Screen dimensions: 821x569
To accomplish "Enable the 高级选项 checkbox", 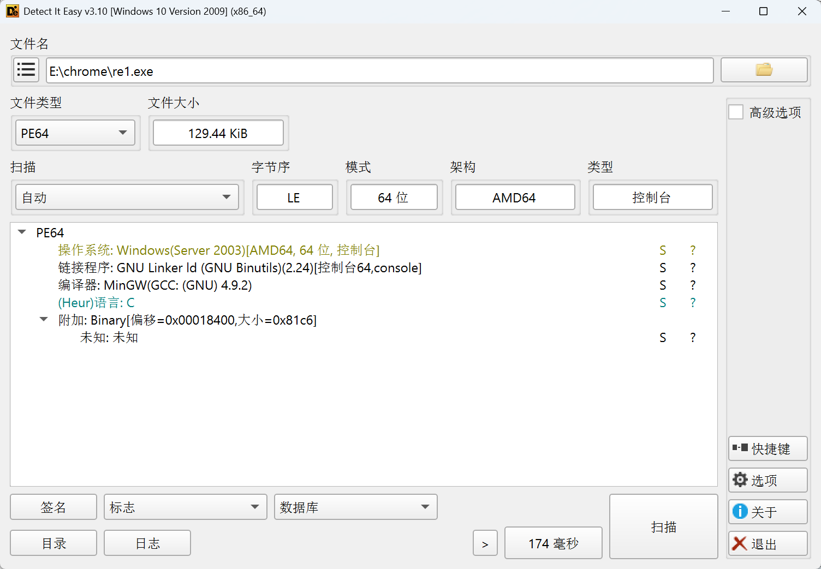I will 736,112.
